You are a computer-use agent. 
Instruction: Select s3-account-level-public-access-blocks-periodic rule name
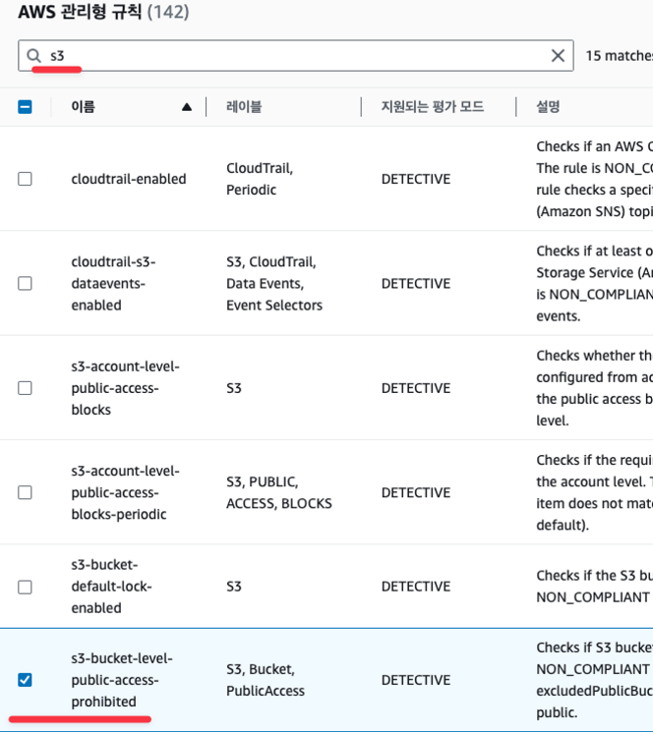(x=125, y=492)
